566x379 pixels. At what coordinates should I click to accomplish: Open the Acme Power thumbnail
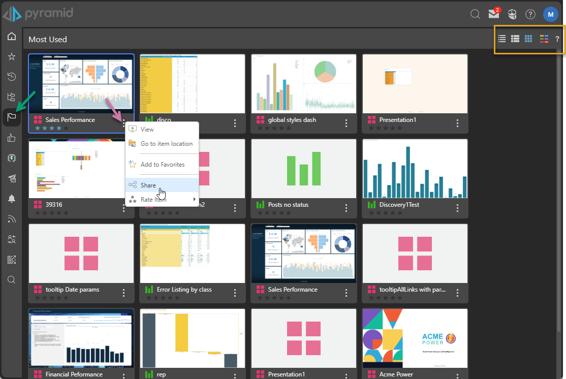415,338
